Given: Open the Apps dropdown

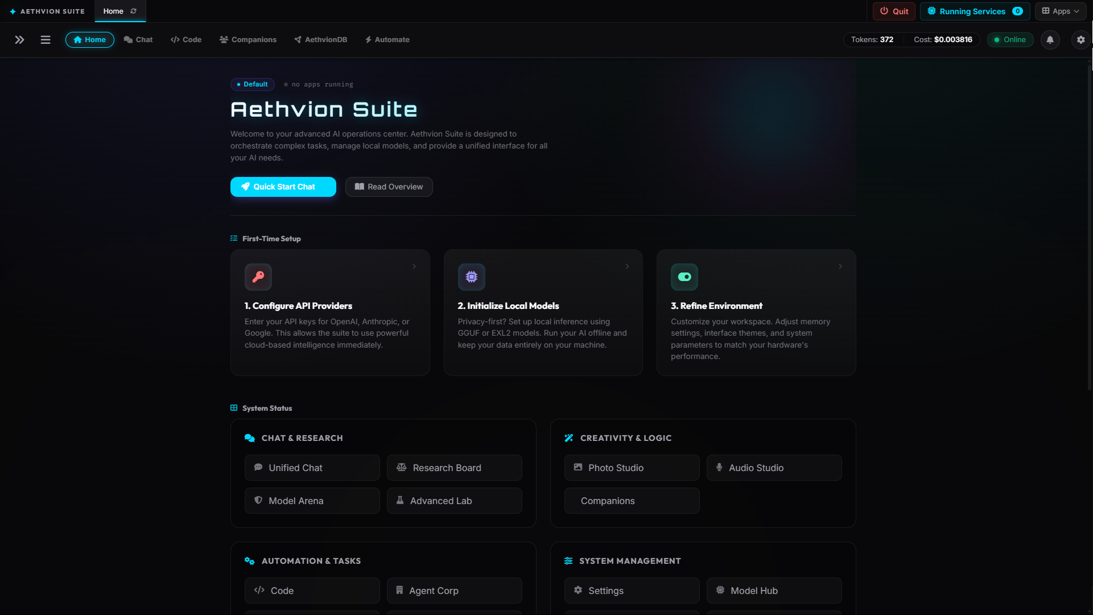Looking at the screenshot, I should click(x=1061, y=11).
